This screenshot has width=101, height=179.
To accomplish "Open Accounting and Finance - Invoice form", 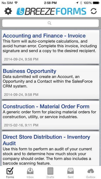I will coord(50,47).
